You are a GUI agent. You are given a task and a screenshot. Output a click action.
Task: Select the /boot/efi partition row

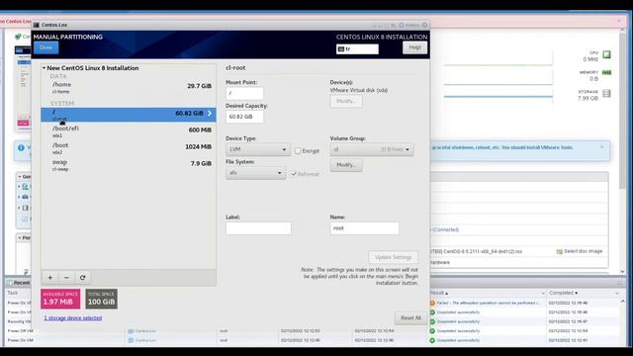(x=129, y=132)
